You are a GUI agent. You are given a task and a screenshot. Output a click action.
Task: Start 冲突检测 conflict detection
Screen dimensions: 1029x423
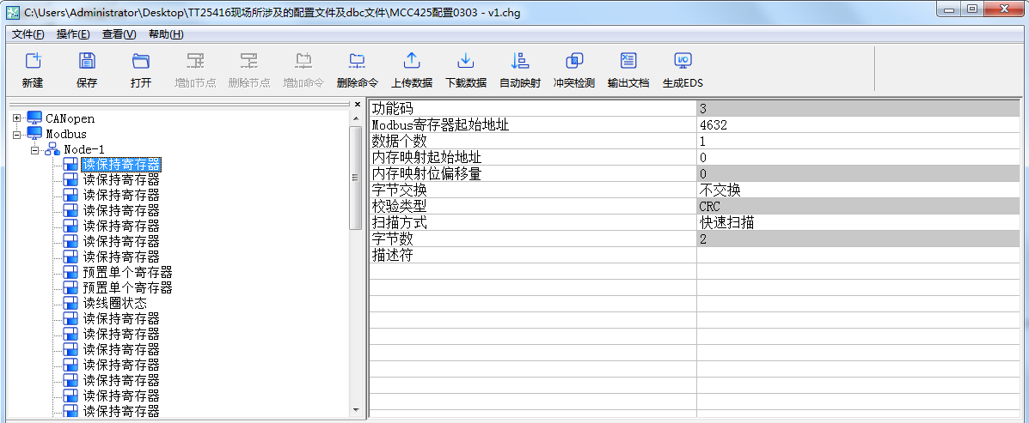[x=574, y=62]
